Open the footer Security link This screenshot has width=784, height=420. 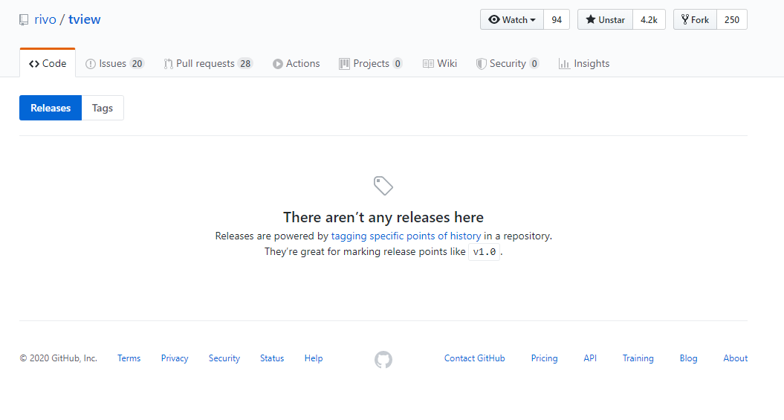pos(224,358)
